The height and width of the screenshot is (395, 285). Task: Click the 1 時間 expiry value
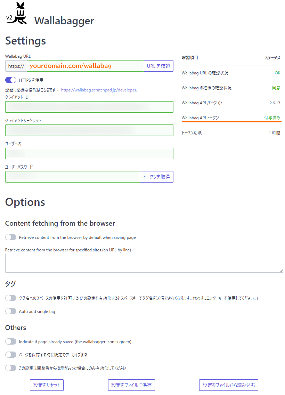point(275,132)
